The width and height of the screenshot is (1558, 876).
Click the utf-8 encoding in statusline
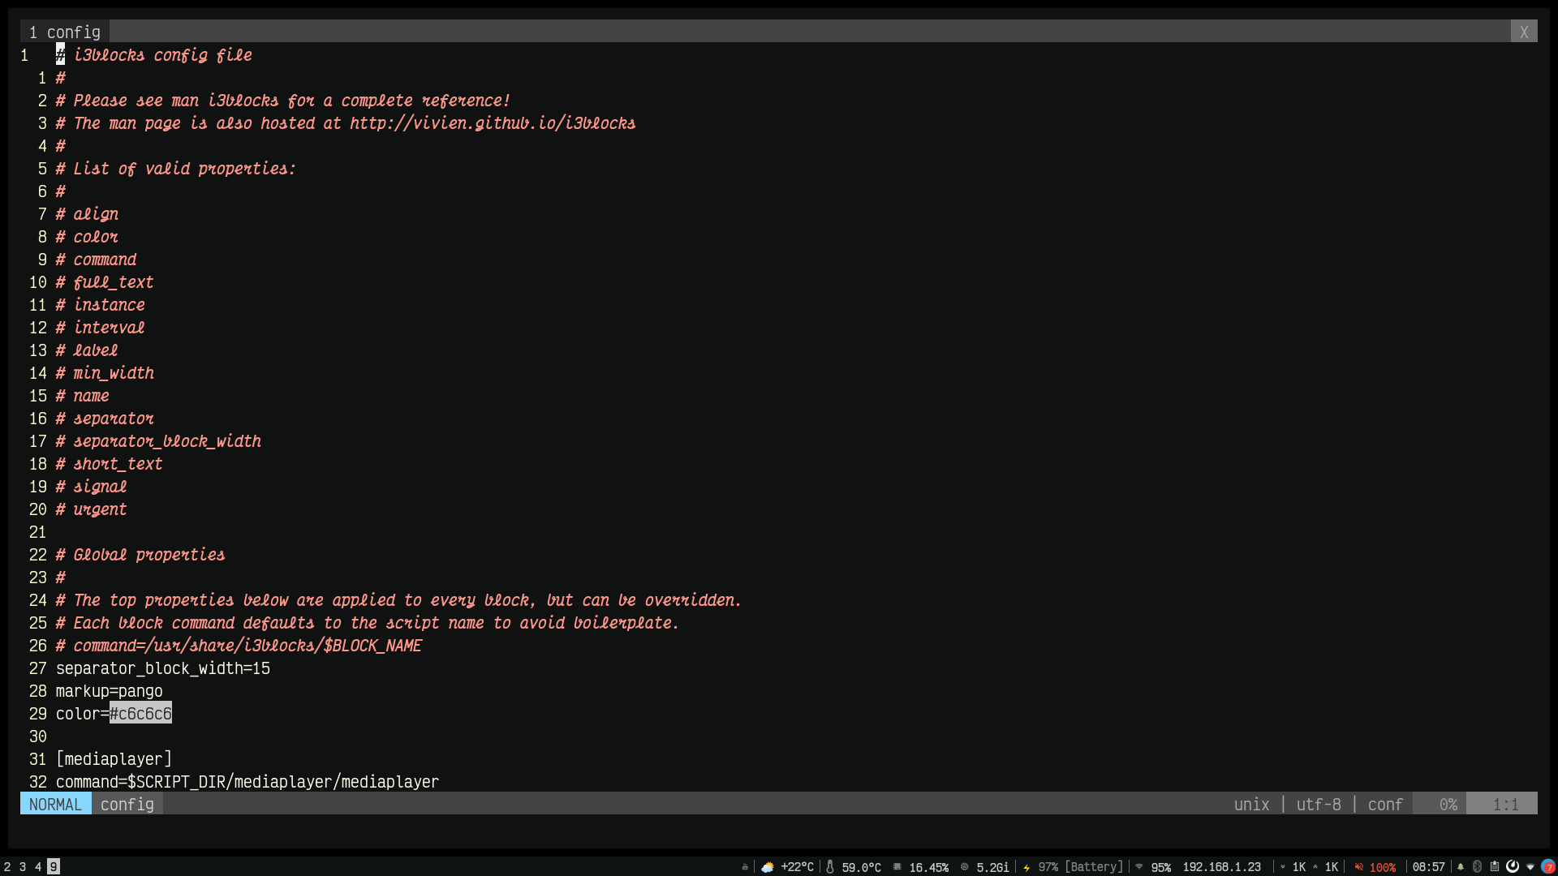(1319, 805)
